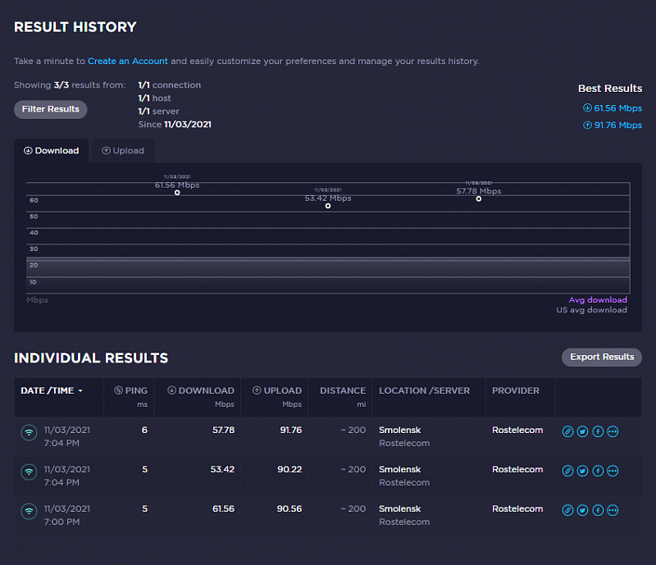Click Wi-Fi icon of 7:00 PM result
This screenshot has width=656, height=565.
point(29,511)
